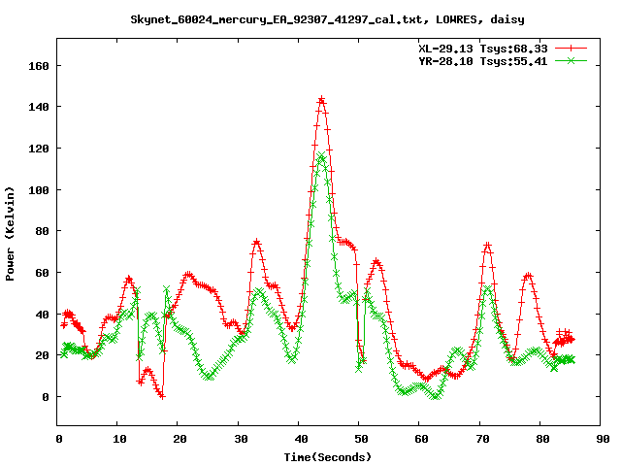The image size is (621, 466).
Task: Click the Power (Kelvin) y-axis label
Action: (10, 234)
